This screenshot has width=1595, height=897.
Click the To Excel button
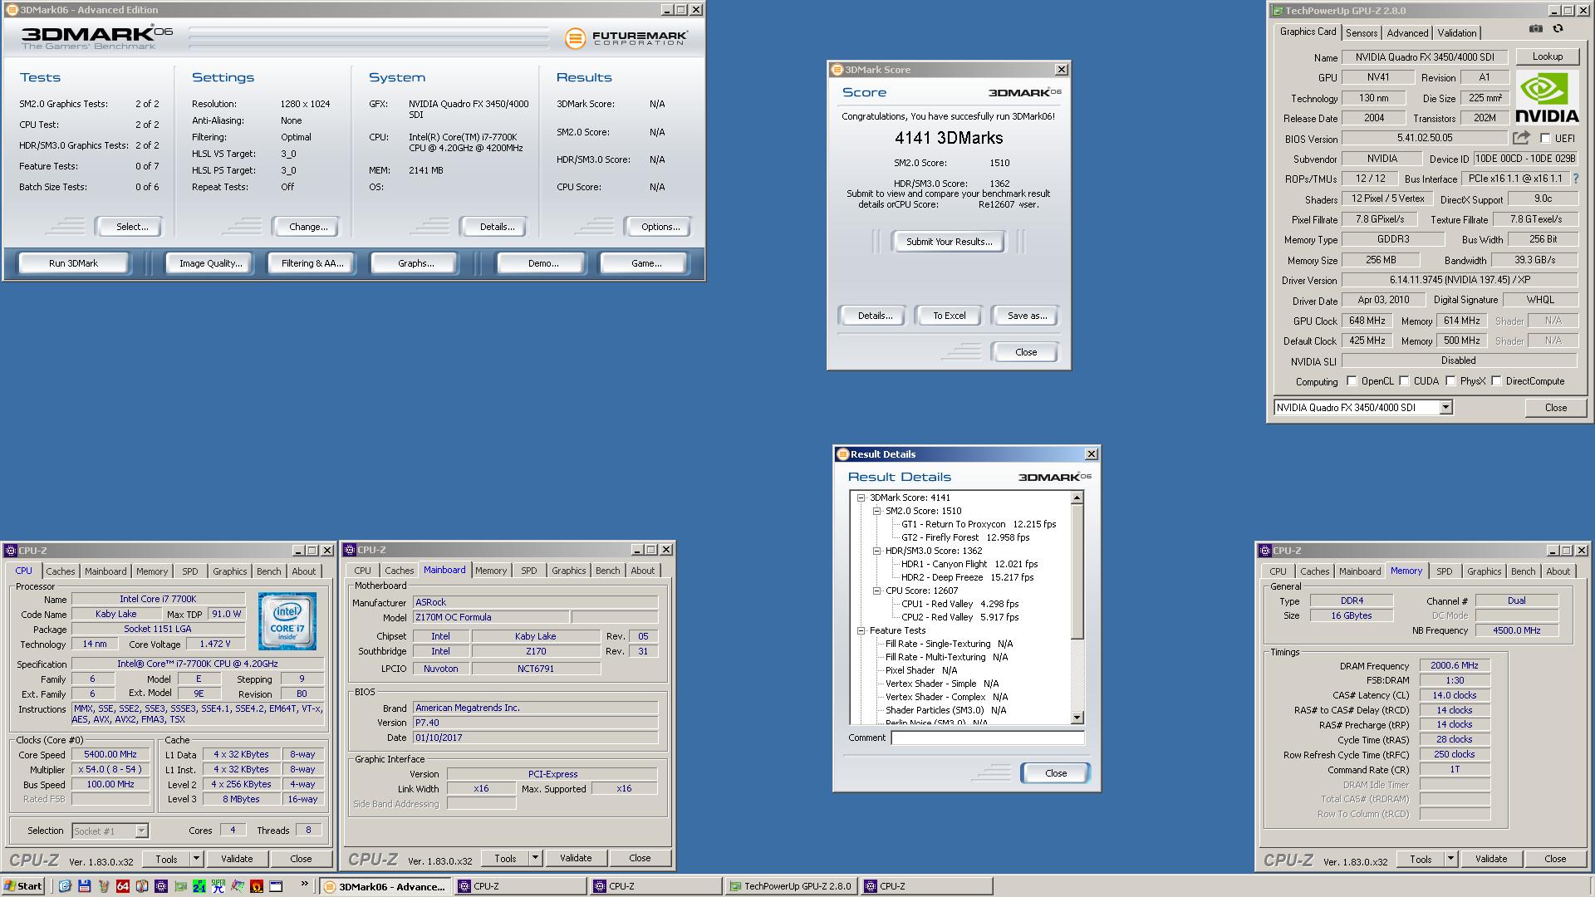point(949,316)
